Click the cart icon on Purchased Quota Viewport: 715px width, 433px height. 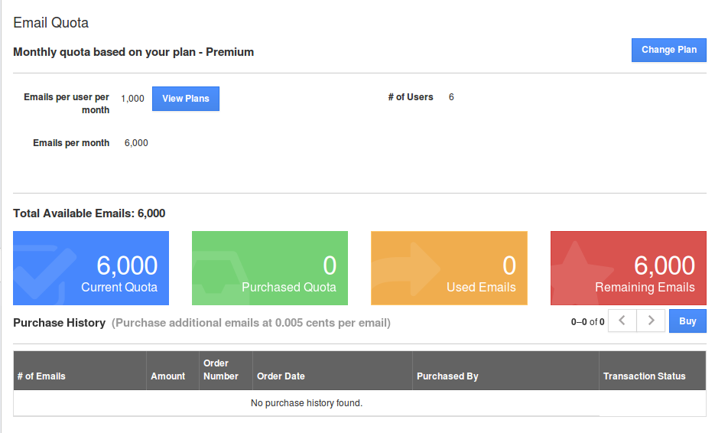point(219,273)
